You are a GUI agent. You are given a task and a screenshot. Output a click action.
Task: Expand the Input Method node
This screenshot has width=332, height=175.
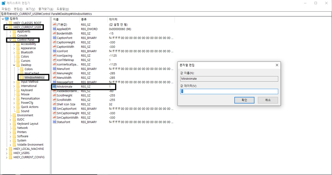click(14, 82)
